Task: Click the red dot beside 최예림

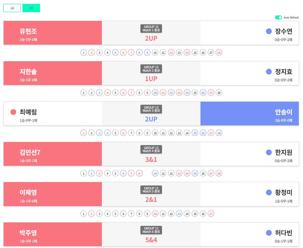Action: pyautogui.click(x=13, y=112)
